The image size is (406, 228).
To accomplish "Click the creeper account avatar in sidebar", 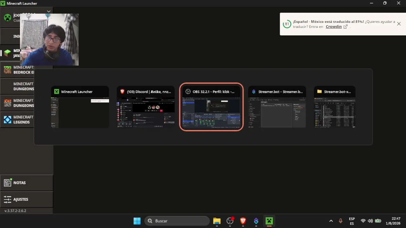I will tap(8, 18).
